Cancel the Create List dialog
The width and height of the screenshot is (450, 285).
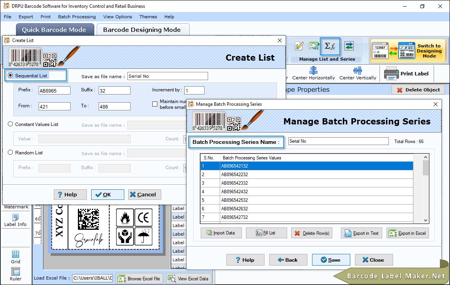pos(145,194)
